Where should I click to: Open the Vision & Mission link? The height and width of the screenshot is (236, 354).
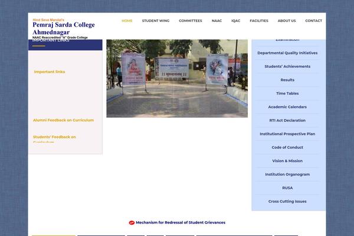click(x=287, y=161)
